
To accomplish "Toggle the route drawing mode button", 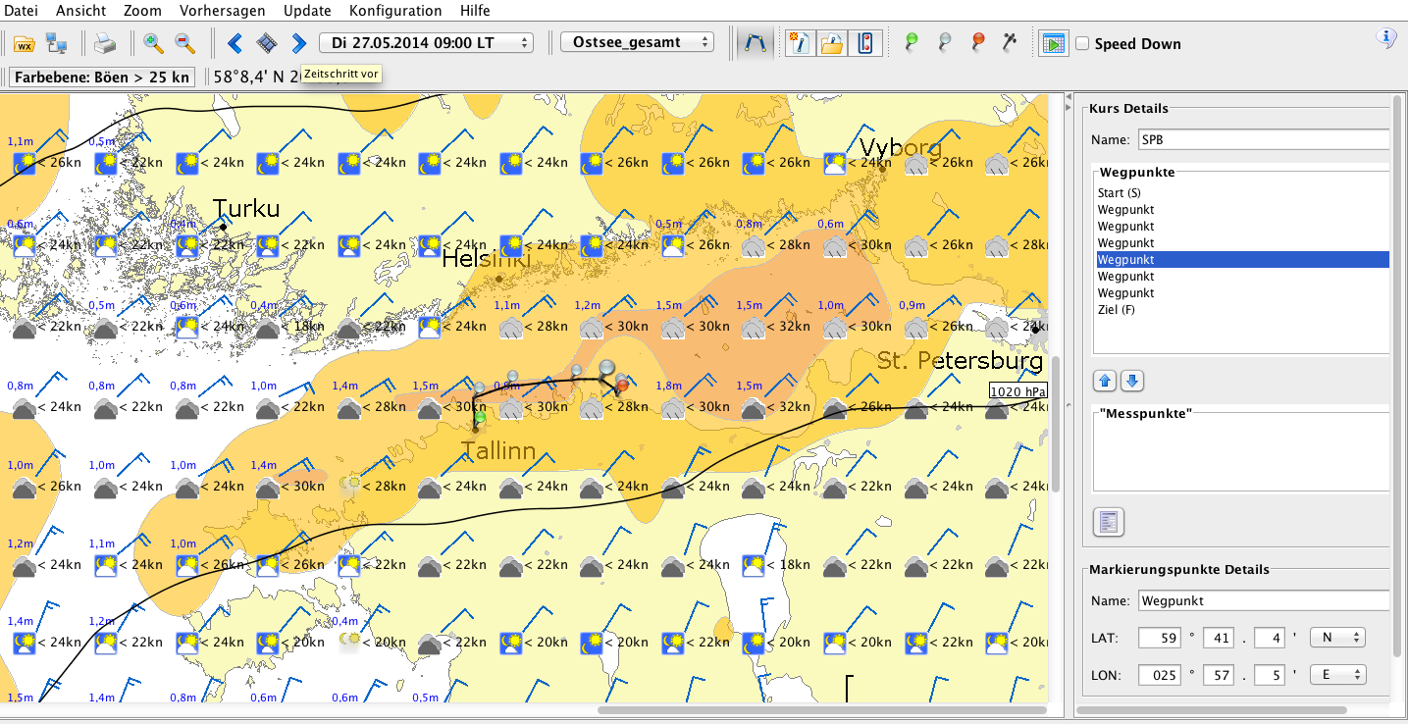I will [754, 43].
